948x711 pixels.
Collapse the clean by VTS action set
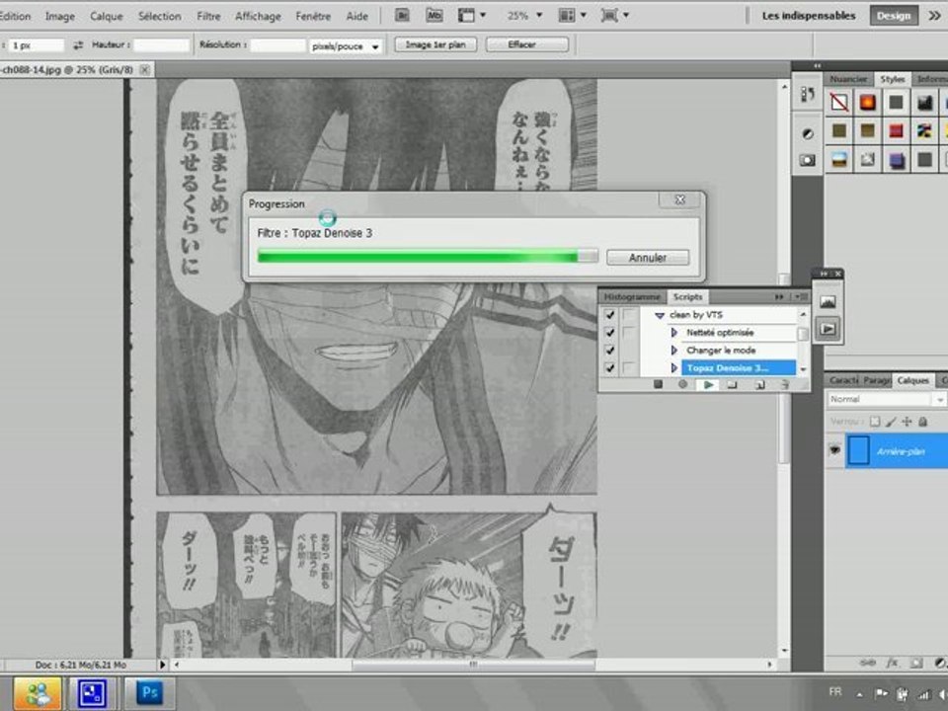point(660,315)
